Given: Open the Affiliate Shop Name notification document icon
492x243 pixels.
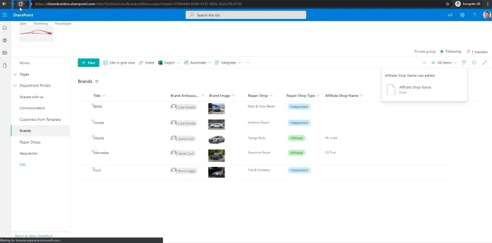Looking at the screenshot, I should 391,90.
